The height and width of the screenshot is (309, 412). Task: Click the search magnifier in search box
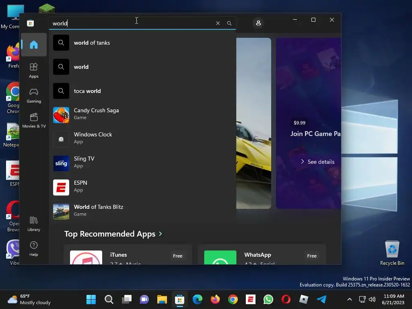tap(229, 23)
